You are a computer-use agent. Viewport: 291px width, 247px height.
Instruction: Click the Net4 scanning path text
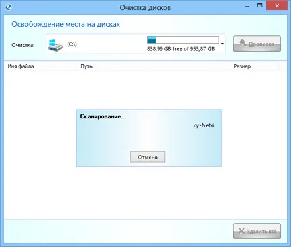tap(204, 125)
